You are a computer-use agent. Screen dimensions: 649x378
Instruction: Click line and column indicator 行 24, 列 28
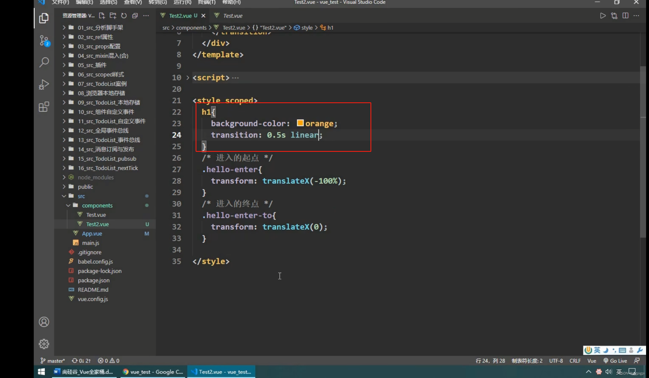pos(490,361)
